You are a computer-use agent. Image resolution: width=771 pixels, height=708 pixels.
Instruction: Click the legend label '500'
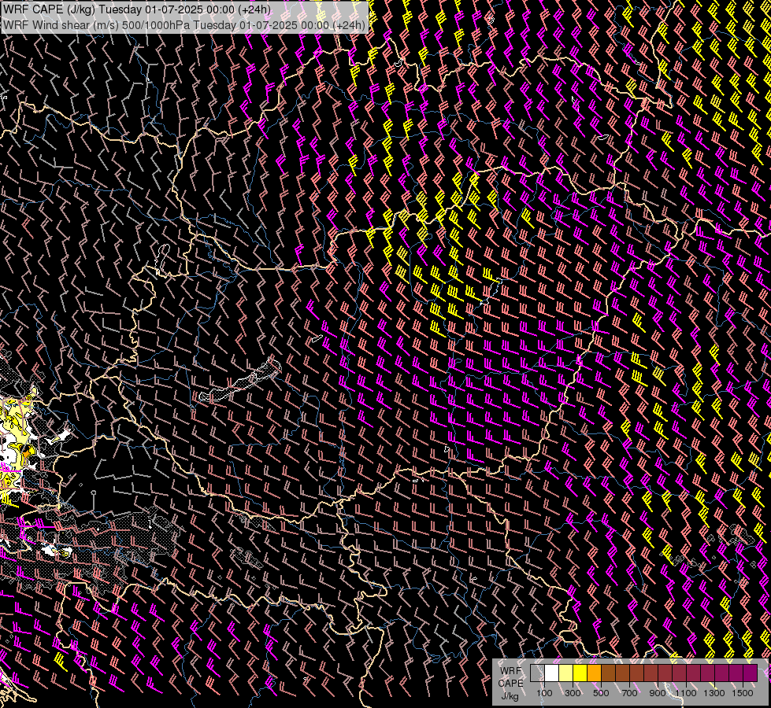(601, 693)
